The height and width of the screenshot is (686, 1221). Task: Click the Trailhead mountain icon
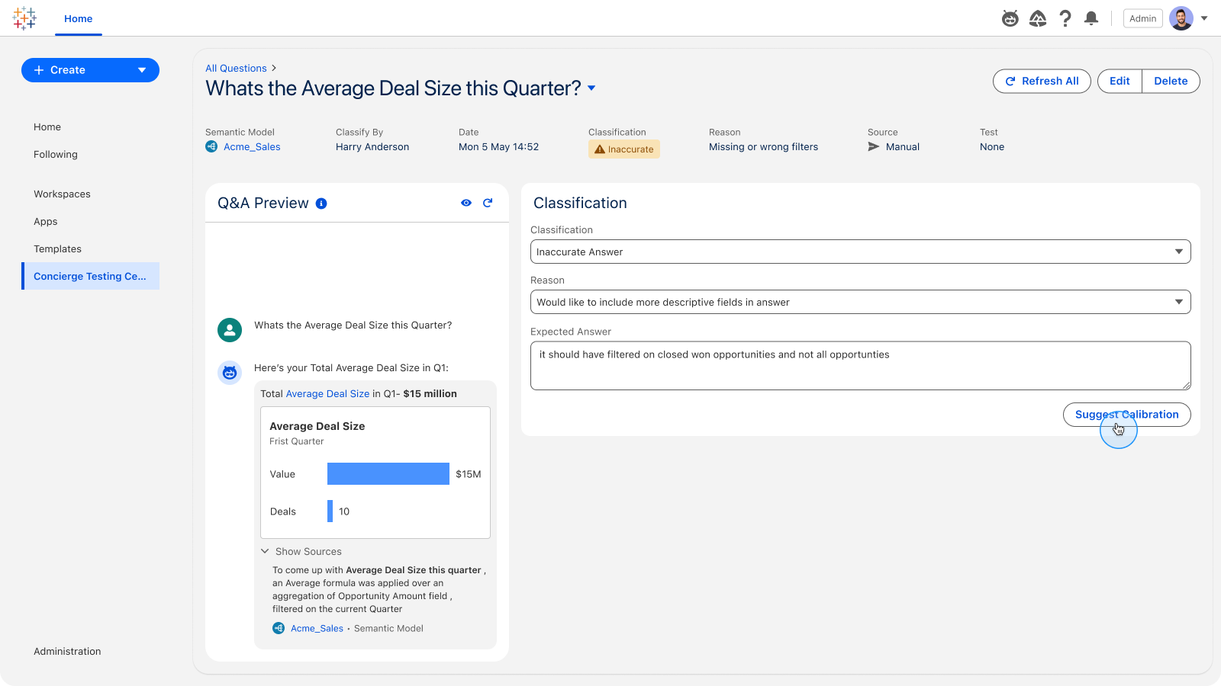coord(1038,18)
